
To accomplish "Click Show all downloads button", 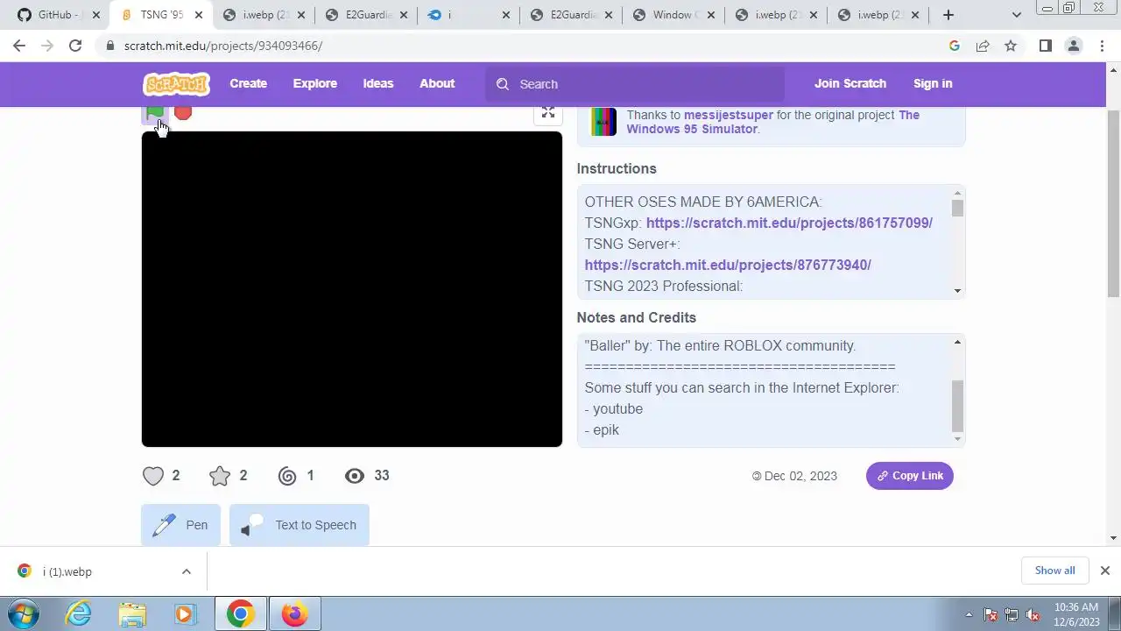I will [1054, 571].
